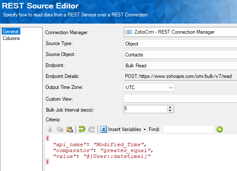The image size is (237, 171).
Task: Click the Custom View label
Action: click(60, 99)
